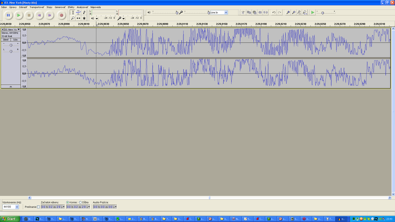Redo the last undone action
395x222 pixels.
coord(280,12)
